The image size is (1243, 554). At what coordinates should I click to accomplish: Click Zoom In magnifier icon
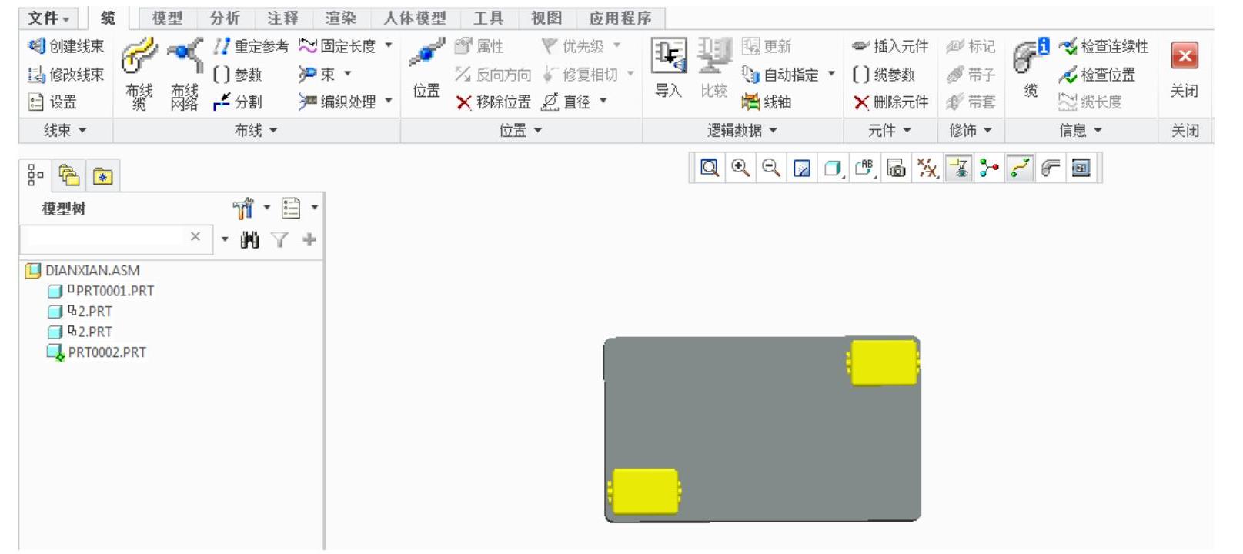click(x=740, y=168)
